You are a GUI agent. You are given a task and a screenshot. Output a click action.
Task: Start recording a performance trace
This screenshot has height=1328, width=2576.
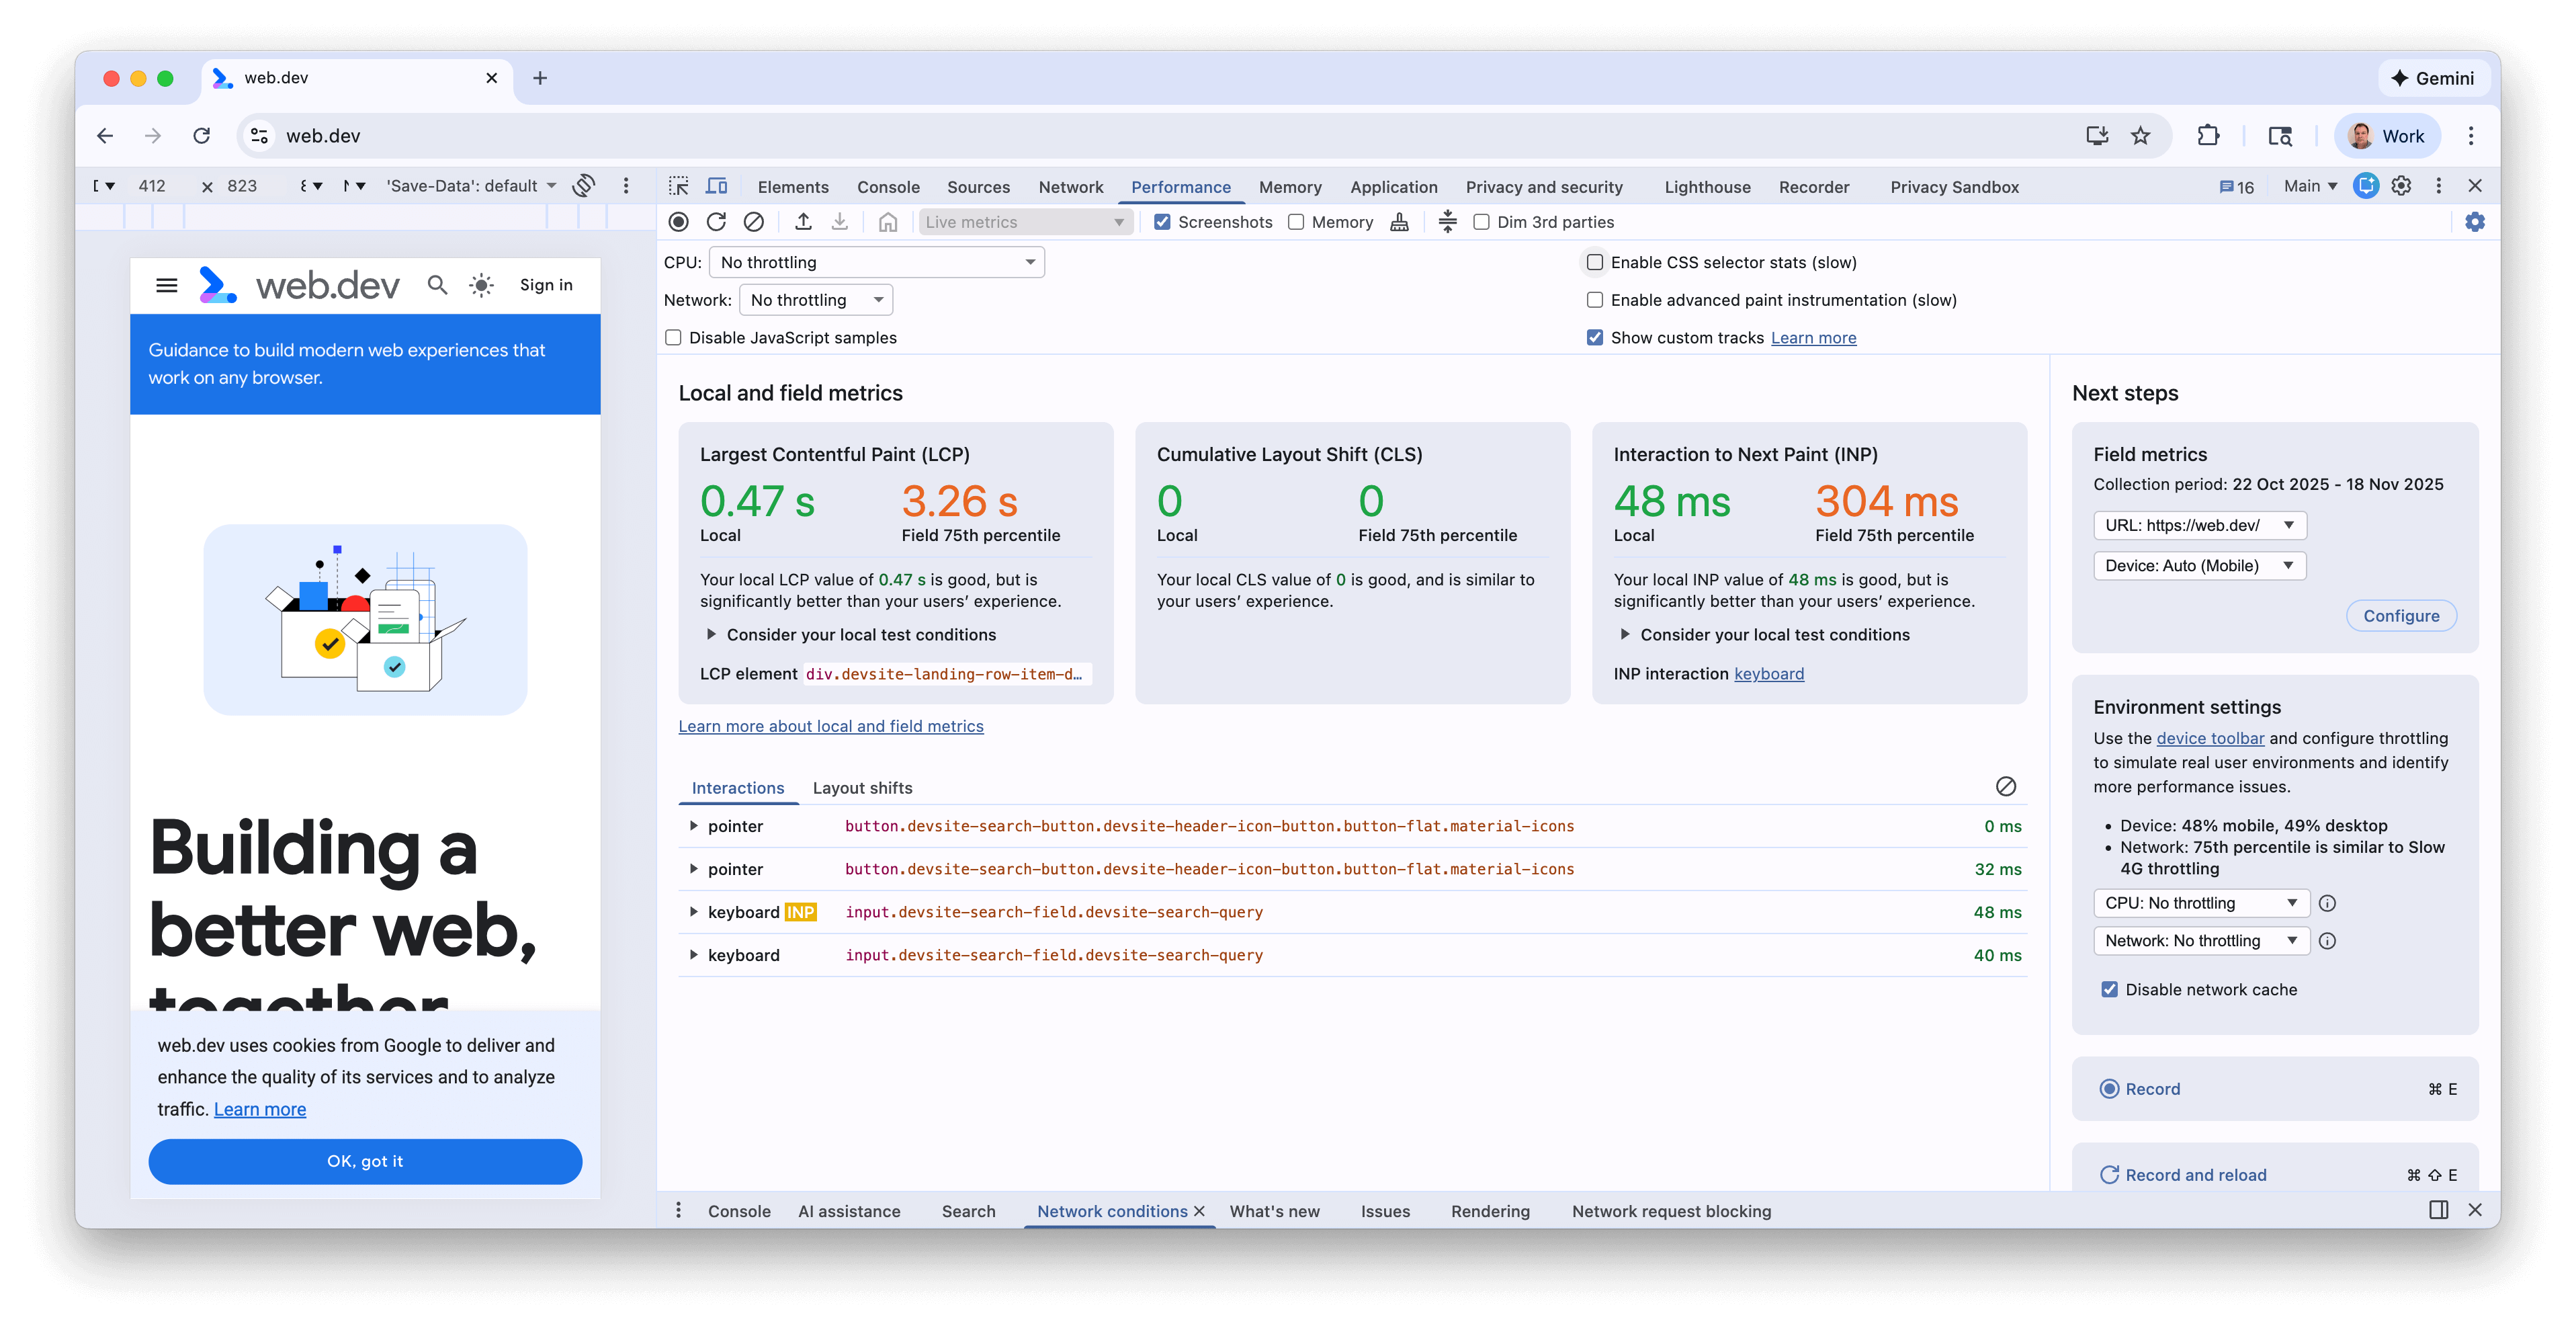[x=679, y=222]
